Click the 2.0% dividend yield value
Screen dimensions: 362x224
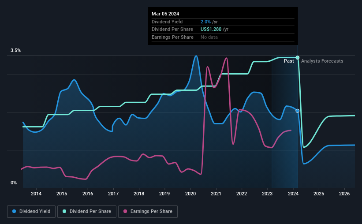[205, 22]
